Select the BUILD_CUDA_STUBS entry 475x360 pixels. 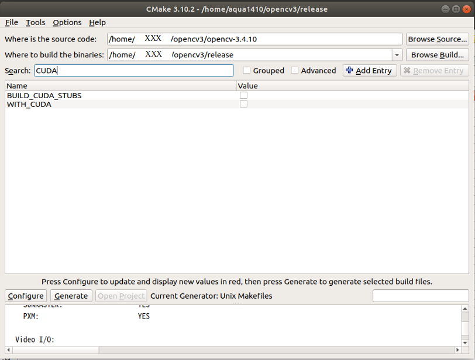coord(44,95)
